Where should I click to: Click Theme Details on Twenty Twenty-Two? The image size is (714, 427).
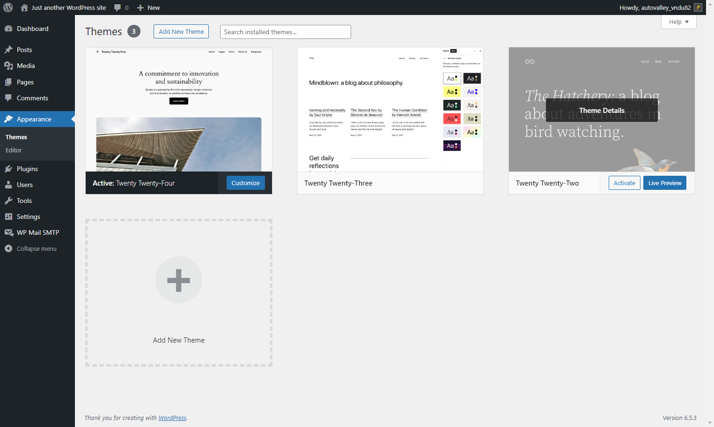click(602, 110)
